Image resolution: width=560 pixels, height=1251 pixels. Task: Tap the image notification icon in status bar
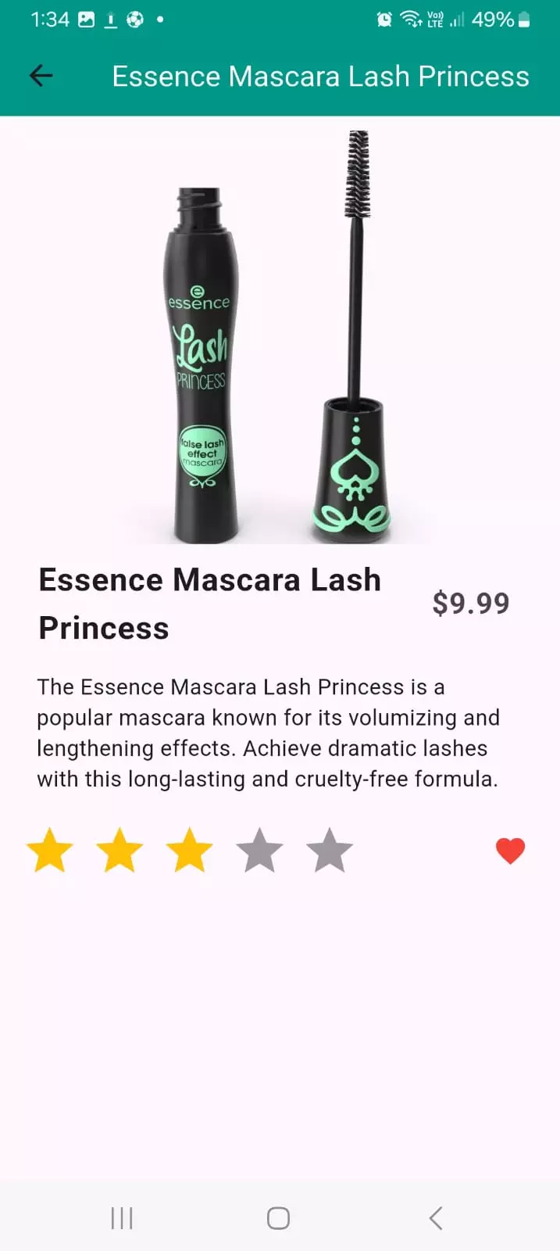click(86, 20)
